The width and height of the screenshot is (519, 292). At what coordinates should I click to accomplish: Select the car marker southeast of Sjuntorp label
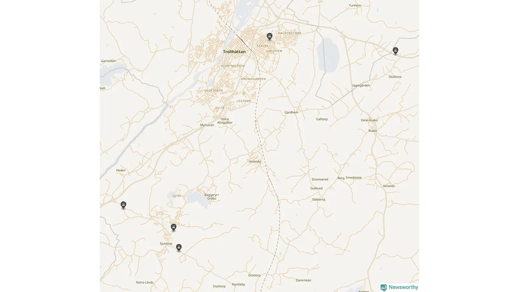(x=179, y=247)
